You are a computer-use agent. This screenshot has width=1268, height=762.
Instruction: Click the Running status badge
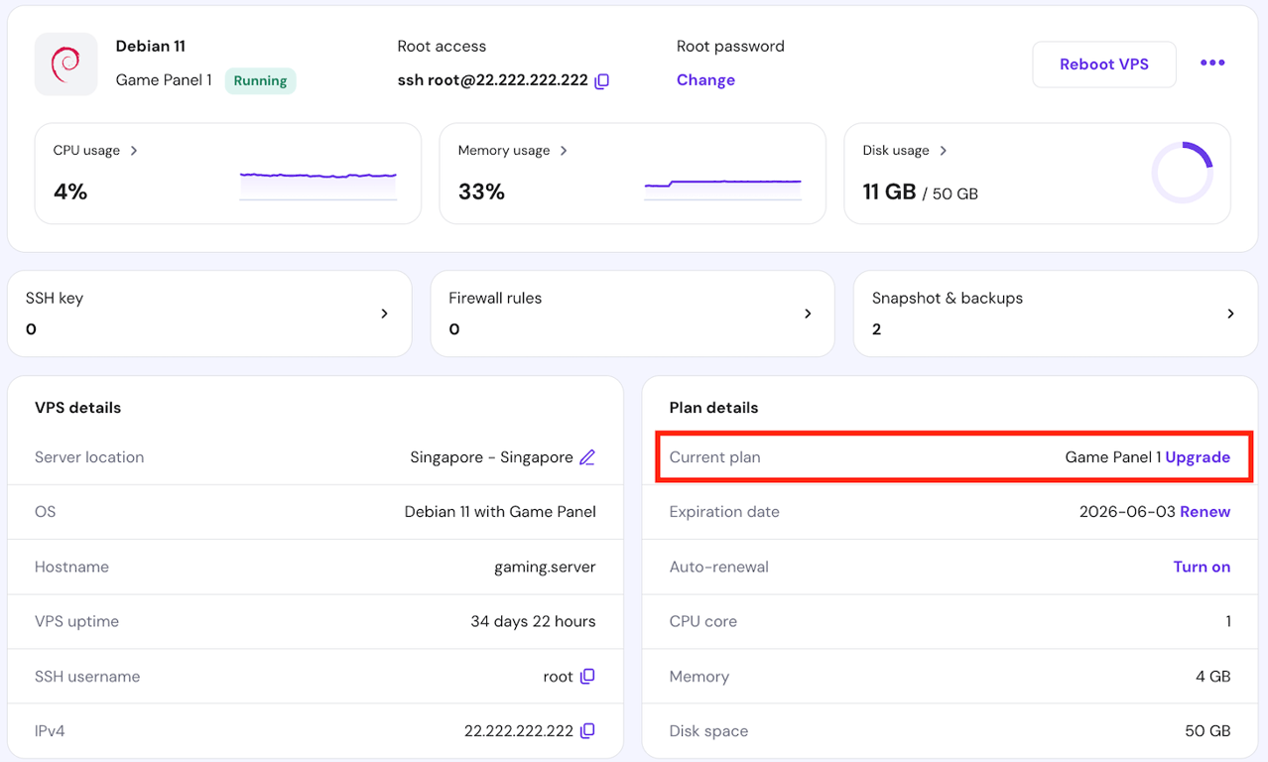260,80
